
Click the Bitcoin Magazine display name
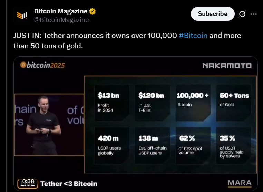pyautogui.click(x=61, y=11)
